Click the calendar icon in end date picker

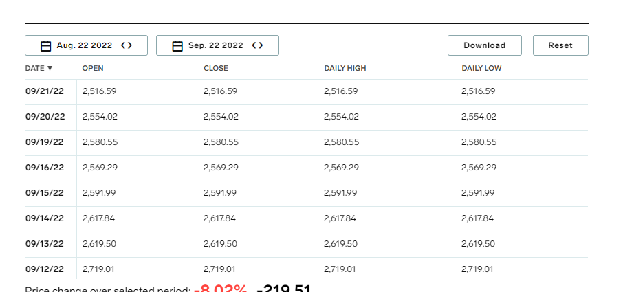click(x=177, y=46)
